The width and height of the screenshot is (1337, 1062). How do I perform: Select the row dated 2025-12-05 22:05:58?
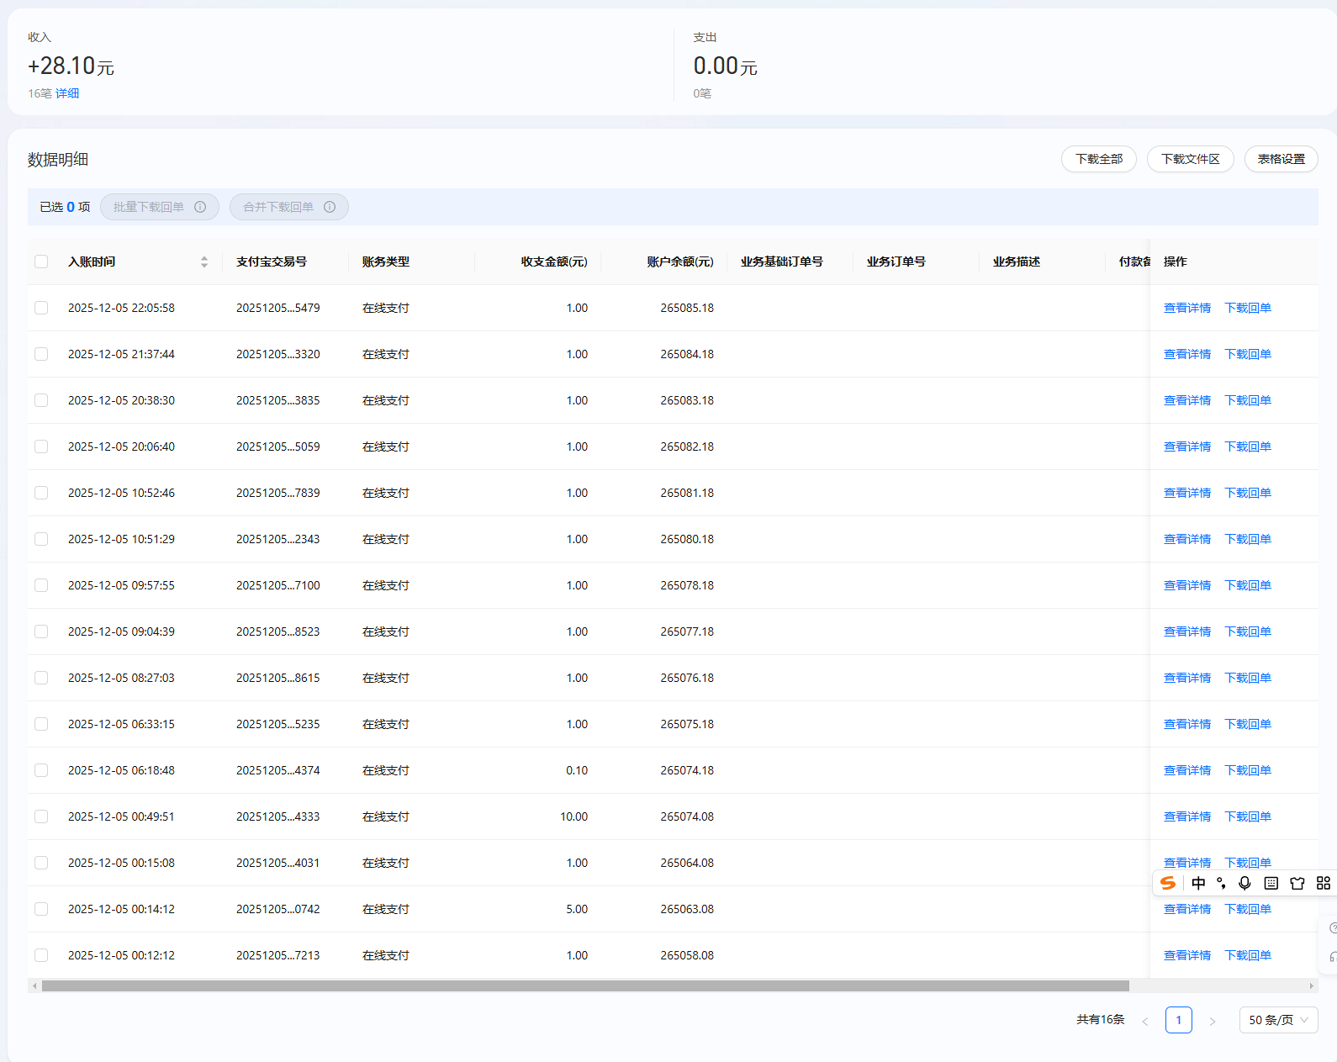pyautogui.click(x=41, y=308)
